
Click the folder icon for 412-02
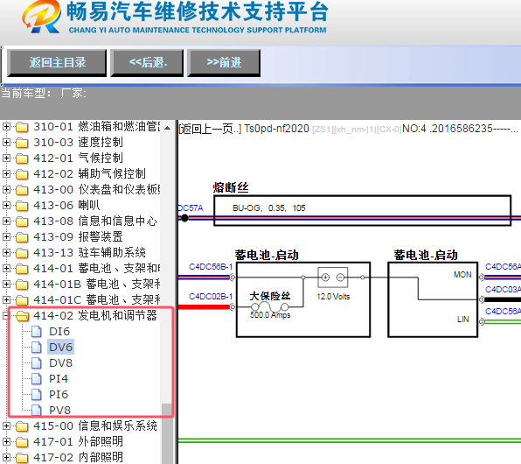(x=22, y=174)
